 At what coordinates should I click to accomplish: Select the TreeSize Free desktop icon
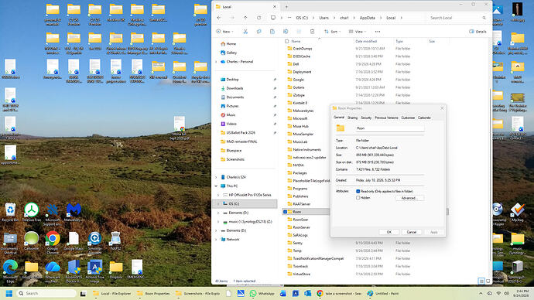click(31, 213)
